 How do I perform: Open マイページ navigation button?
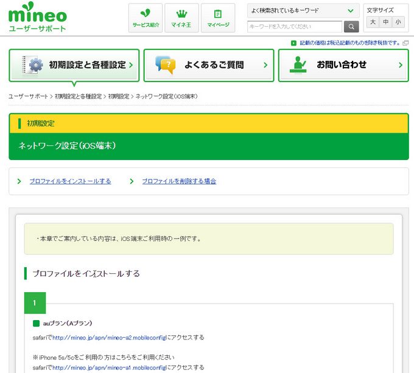[x=218, y=18]
